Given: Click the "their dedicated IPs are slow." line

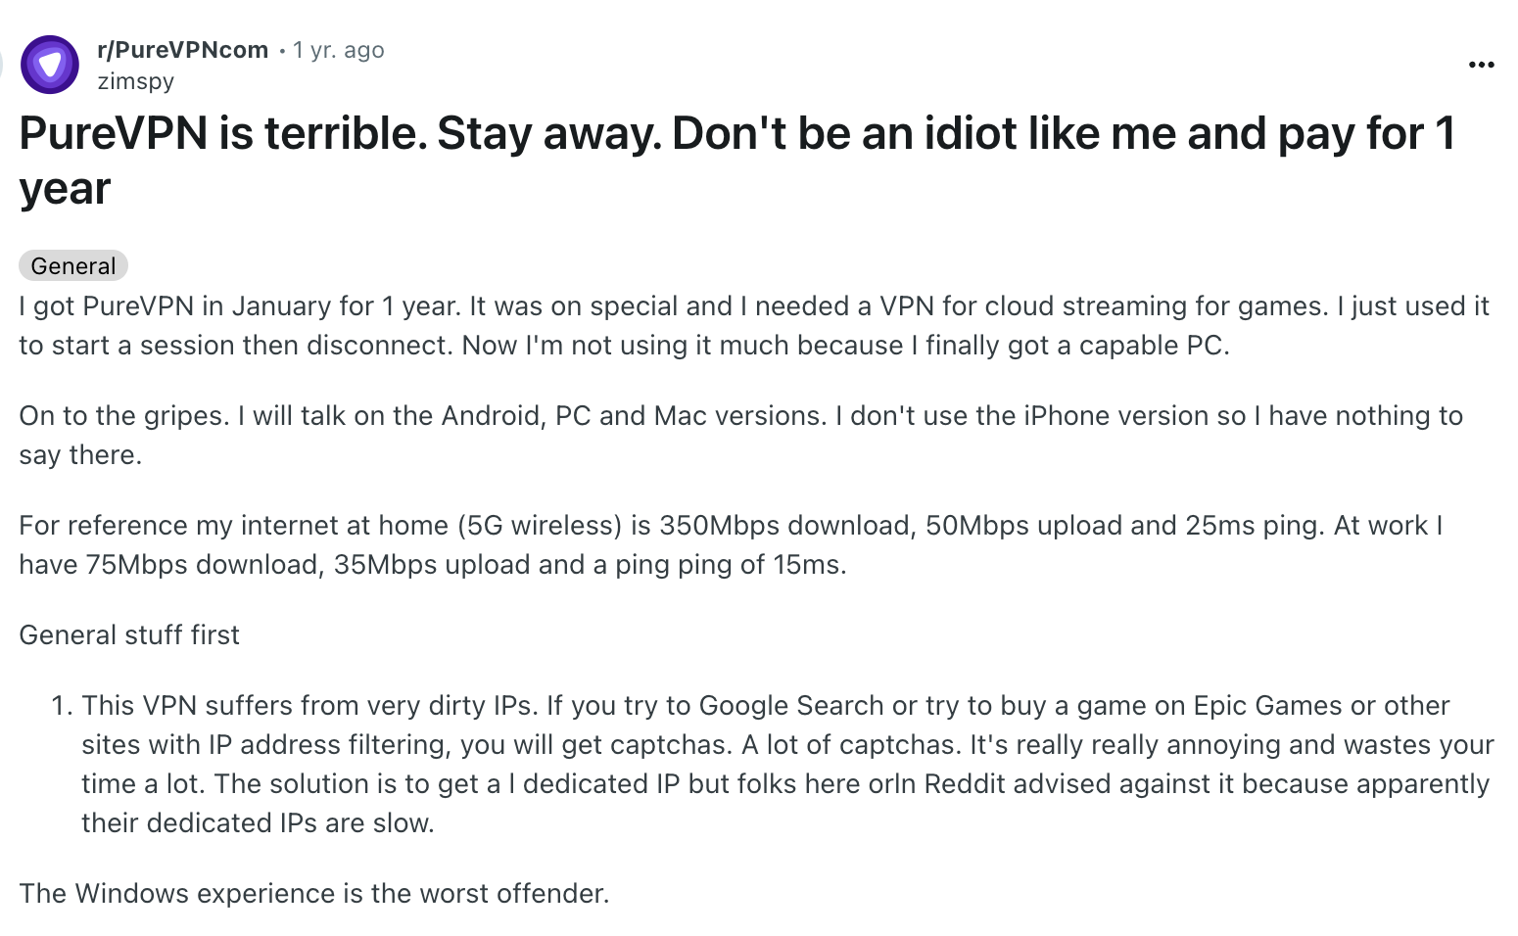Looking at the screenshot, I should pyautogui.click(x=259, y=822).
